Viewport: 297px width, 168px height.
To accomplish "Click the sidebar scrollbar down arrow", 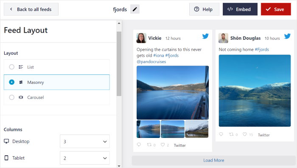I will 119,166.
